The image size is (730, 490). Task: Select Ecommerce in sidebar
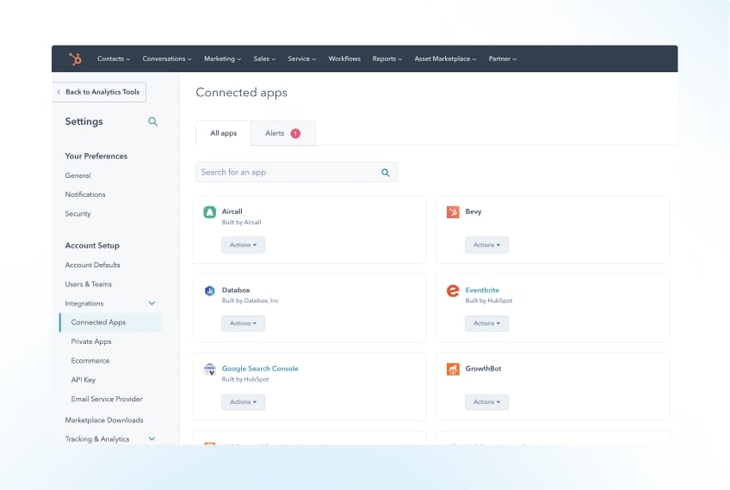90,361
